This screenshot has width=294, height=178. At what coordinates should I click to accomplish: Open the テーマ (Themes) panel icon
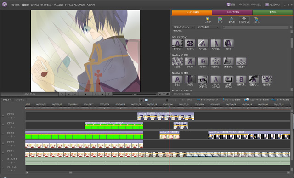pyautogui.click(x=220, y=20)
